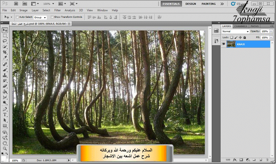Select the Crop tool
Image resolution: width=276 pixels, height=164 pixels.
[5, 52]
